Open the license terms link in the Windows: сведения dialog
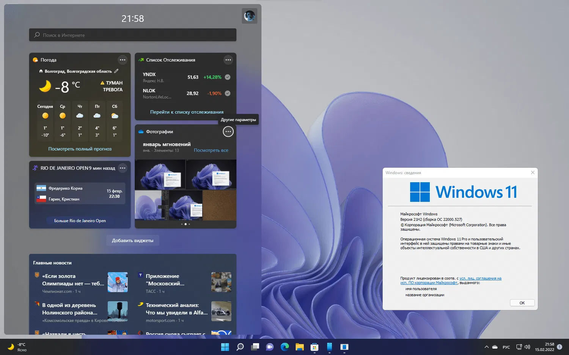The image size is (569, 355). (451, 280)
